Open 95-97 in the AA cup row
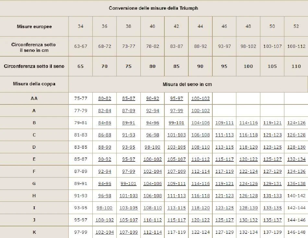 coord(176,98)
